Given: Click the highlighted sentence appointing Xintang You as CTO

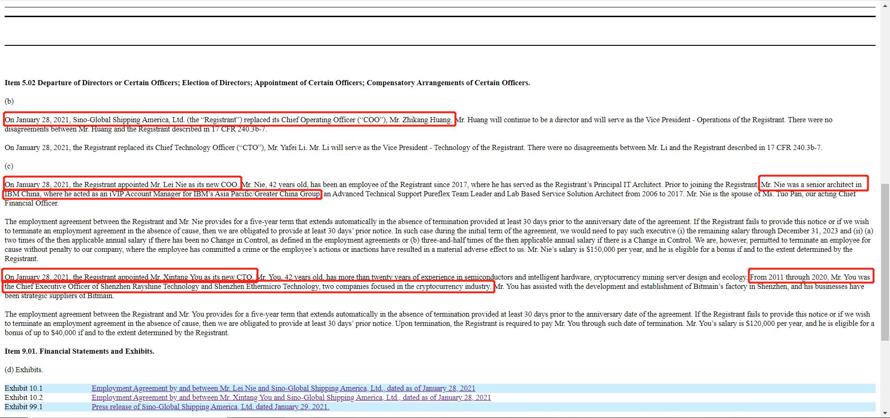Looking at the screenshot, I should point(129,277).
